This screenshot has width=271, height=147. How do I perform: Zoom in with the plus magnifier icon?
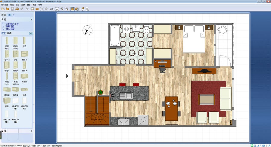[x=62, y=9]
